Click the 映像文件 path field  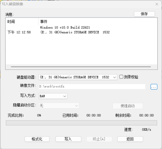pyautogui.click(x=92, y=86)
